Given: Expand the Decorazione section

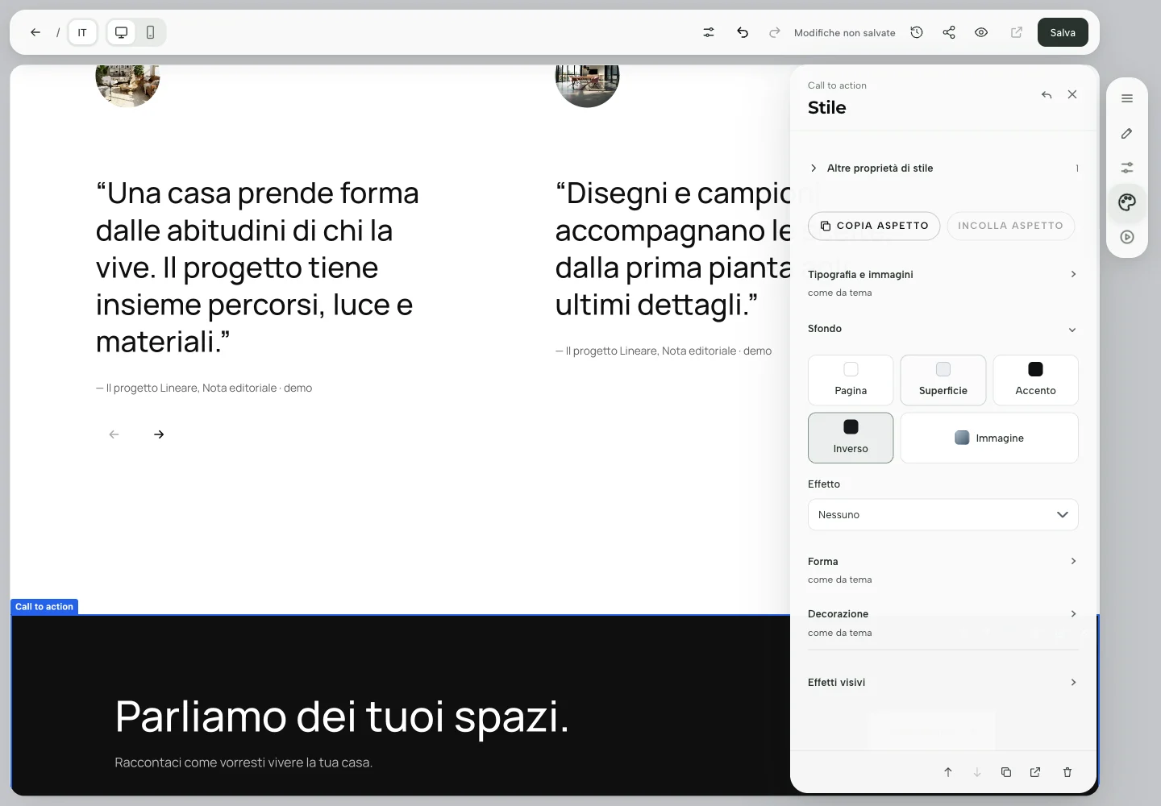Looking at the screenshot, I should pos(943,622).
